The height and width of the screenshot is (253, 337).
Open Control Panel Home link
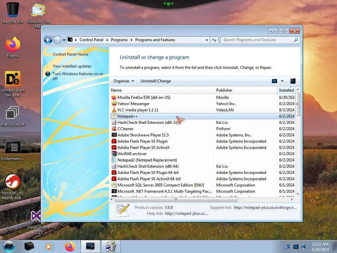point(70,54)
